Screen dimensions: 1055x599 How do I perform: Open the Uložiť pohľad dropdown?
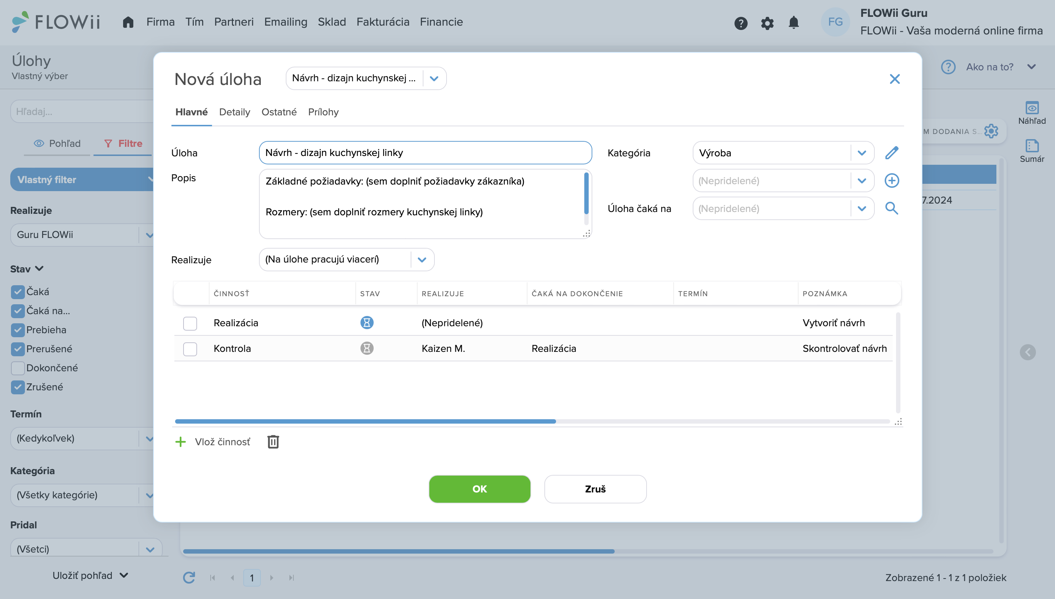[x=90, y=575]
